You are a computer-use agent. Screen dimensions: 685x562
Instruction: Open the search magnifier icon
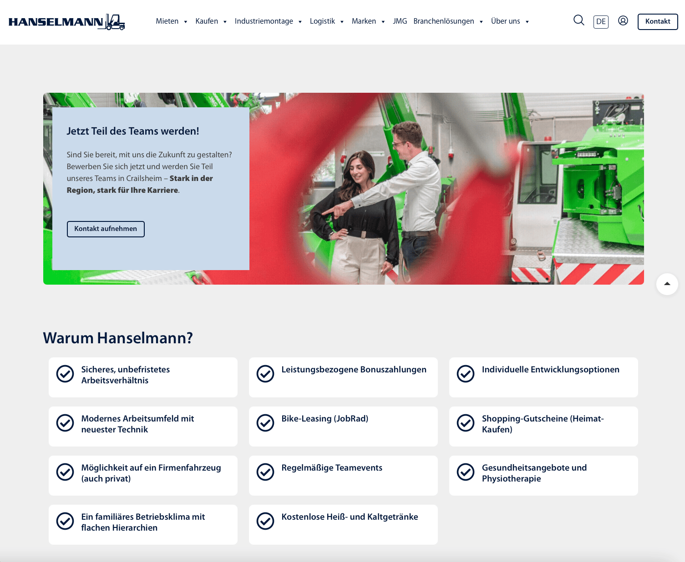click(578, 20)
